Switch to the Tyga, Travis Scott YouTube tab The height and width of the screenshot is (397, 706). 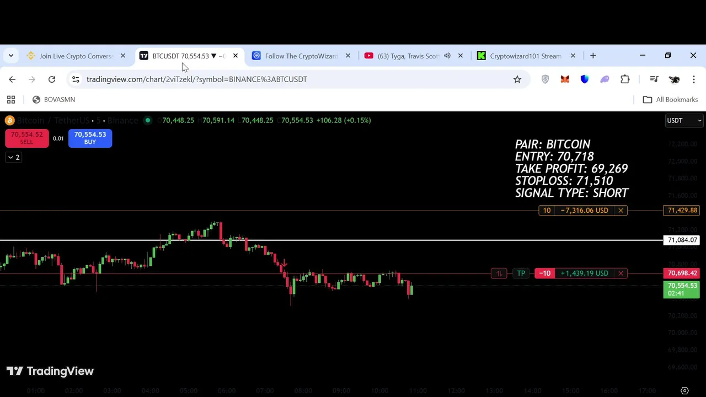pyautogui.click(x=408, y=56)
